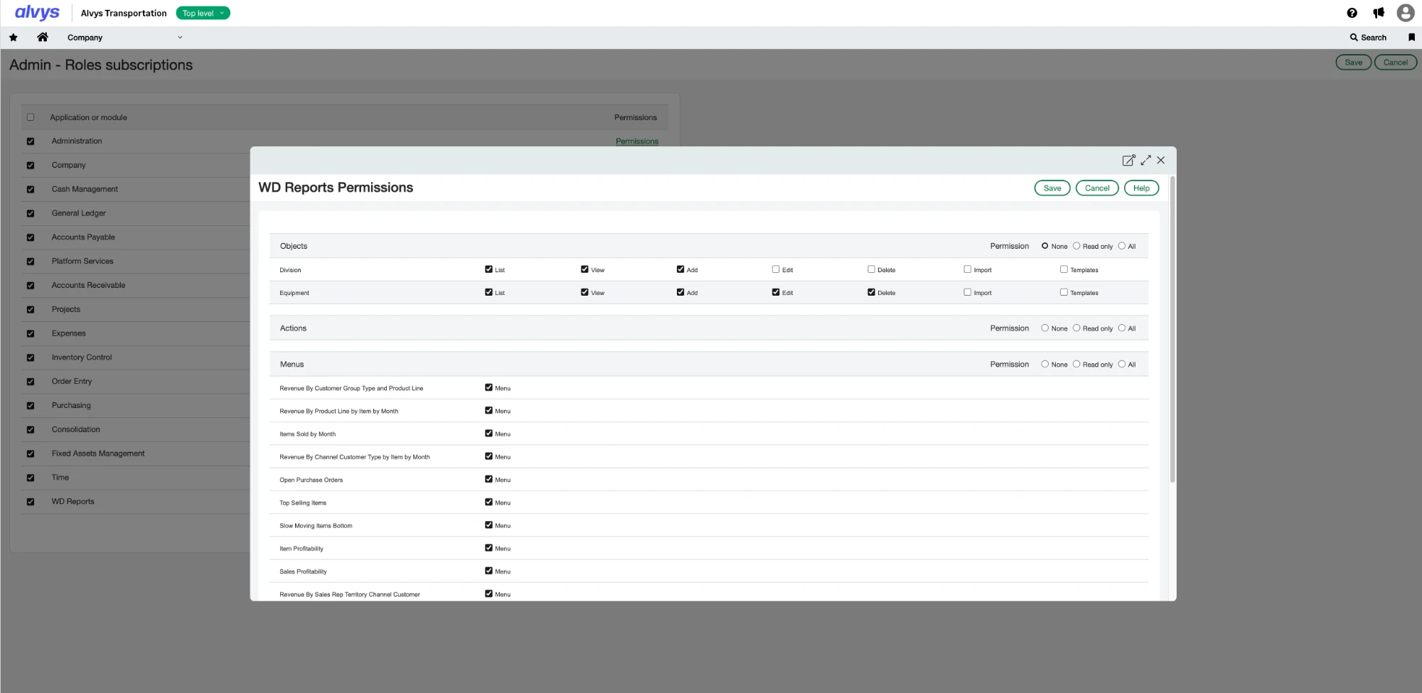Open the Top level entity dropdown
This screenshot has width=1422, height=693.
click(203, 13)
